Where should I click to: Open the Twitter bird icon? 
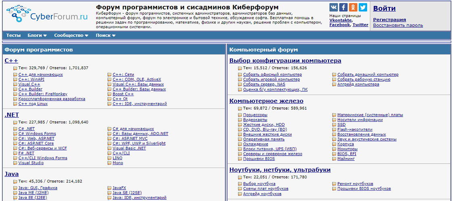click(363, 8)
